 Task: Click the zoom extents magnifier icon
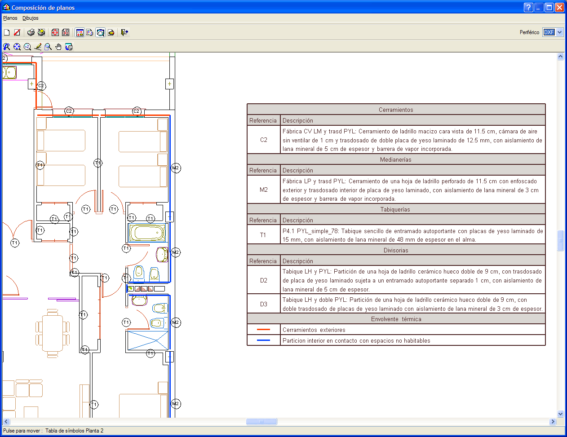17,47
